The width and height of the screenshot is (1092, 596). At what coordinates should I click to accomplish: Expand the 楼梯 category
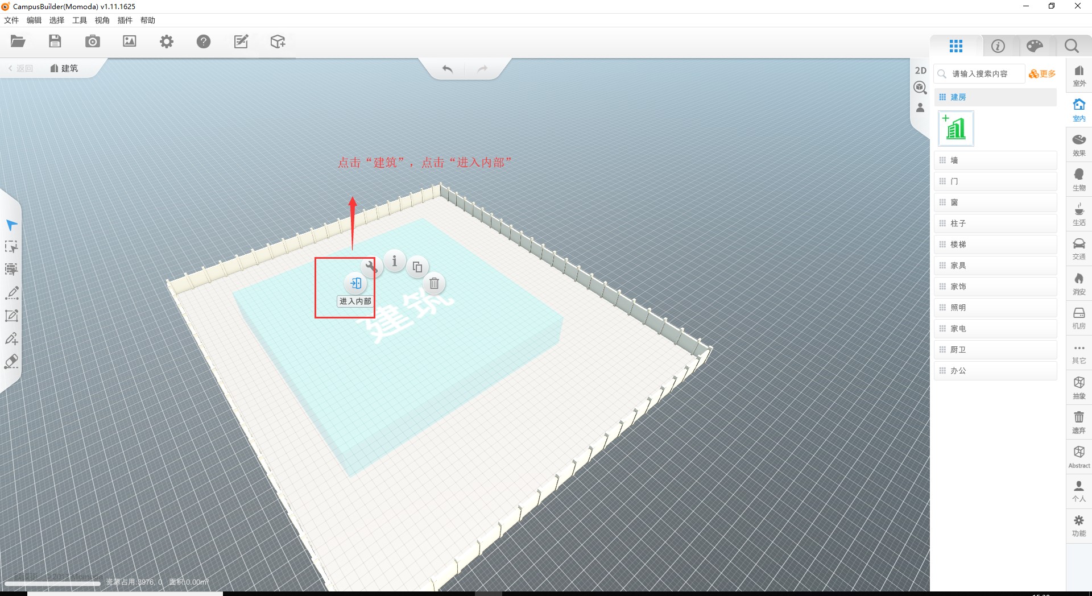(x=995, y=245)
